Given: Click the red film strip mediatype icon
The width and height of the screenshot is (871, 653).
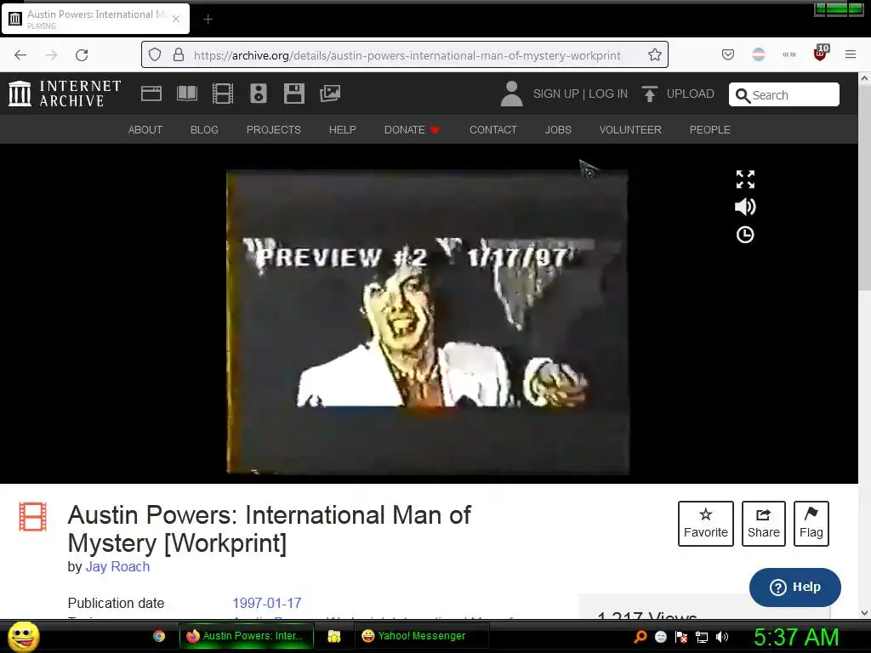Looking at the screenshot, I should 32,517.
